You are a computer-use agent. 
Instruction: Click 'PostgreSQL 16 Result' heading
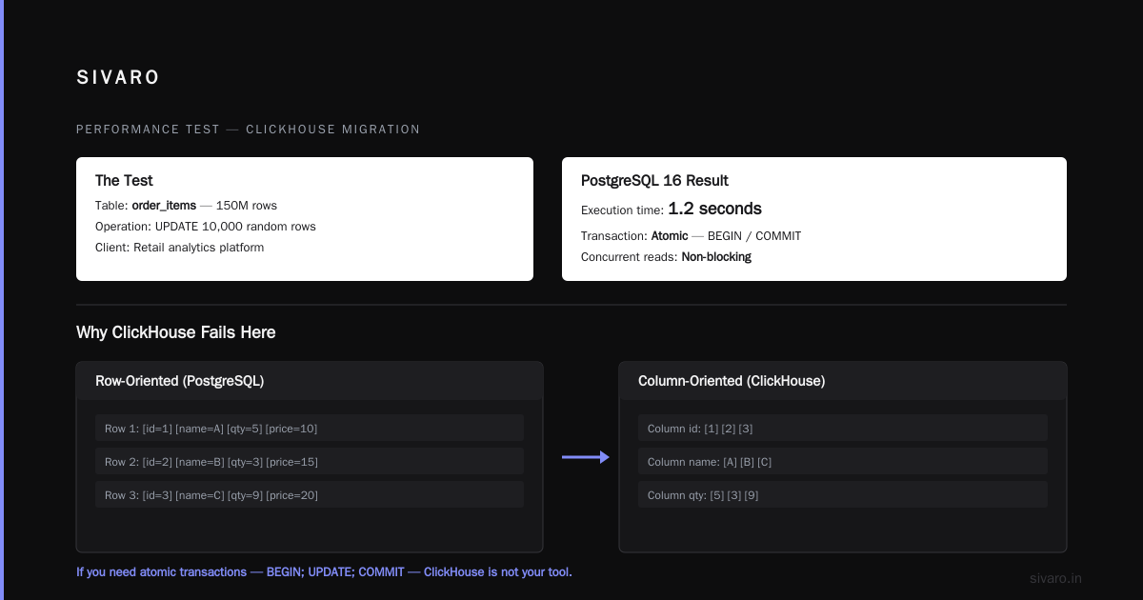(654, 181)
